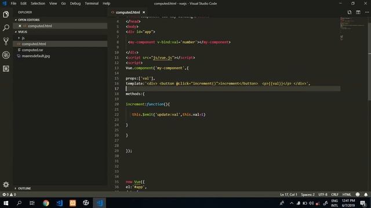This screenshot has width=371, height=208.
Task: Open the Help menu
Action: click(x=106, y=3)
